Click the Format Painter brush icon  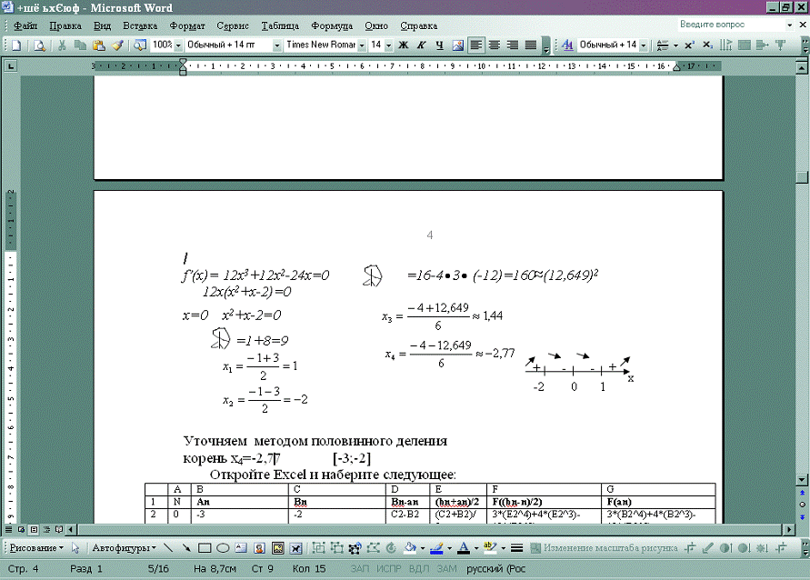117,45
